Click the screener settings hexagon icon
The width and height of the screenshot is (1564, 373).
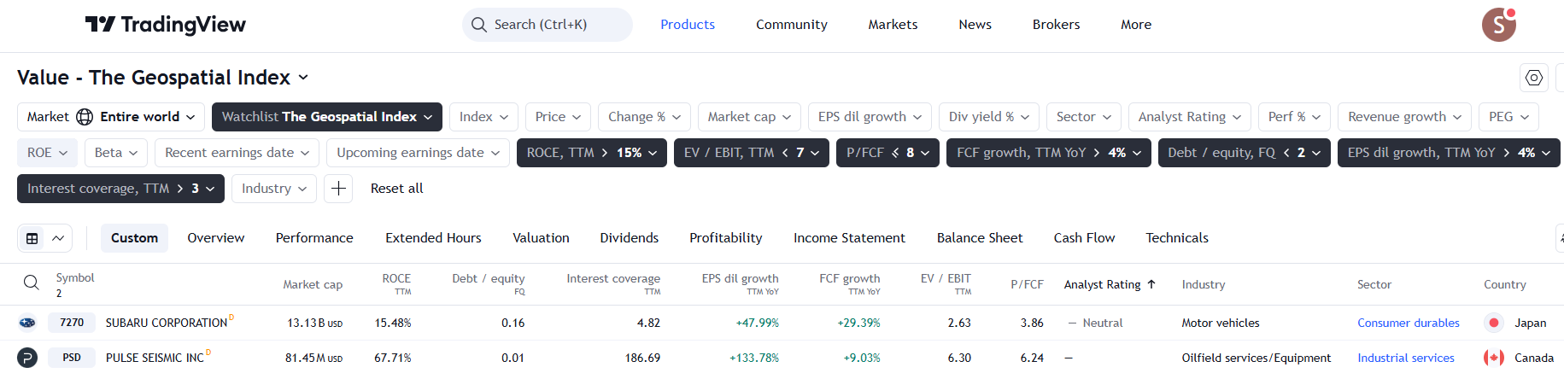pyautogui.click(x=1534, y=78)
